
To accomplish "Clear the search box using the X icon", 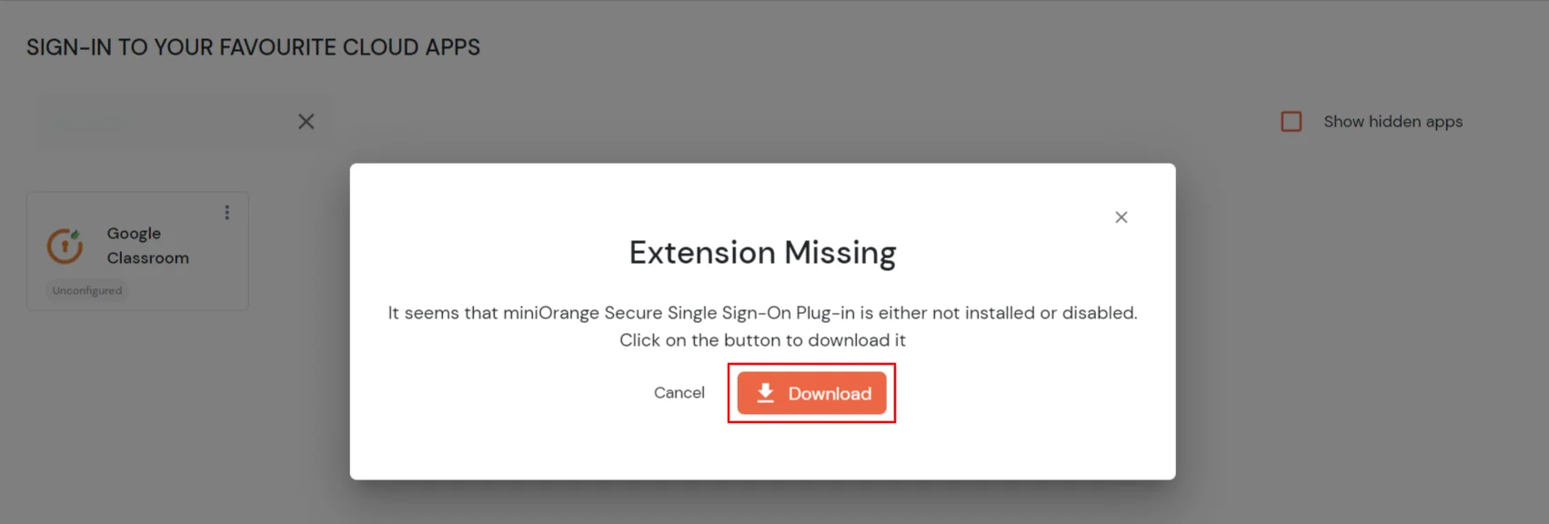I will pyautogui.click(x=307, y=121).
